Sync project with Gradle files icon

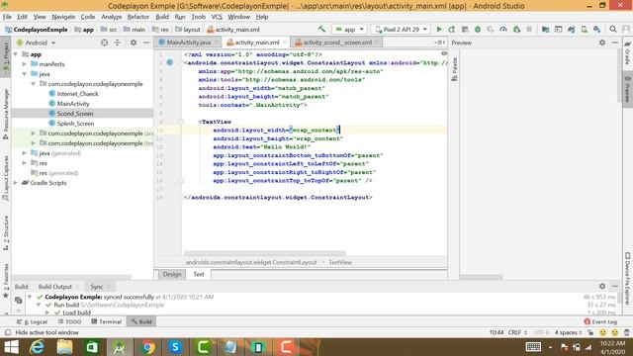point(572,29)
